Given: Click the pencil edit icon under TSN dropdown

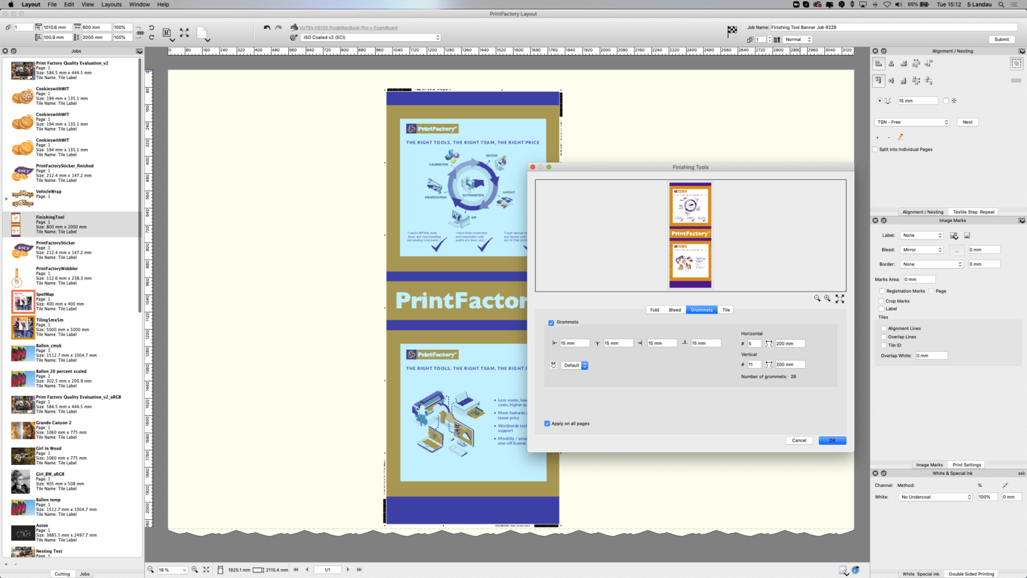Looking at the screenshot, I should (x=900, y=137).
